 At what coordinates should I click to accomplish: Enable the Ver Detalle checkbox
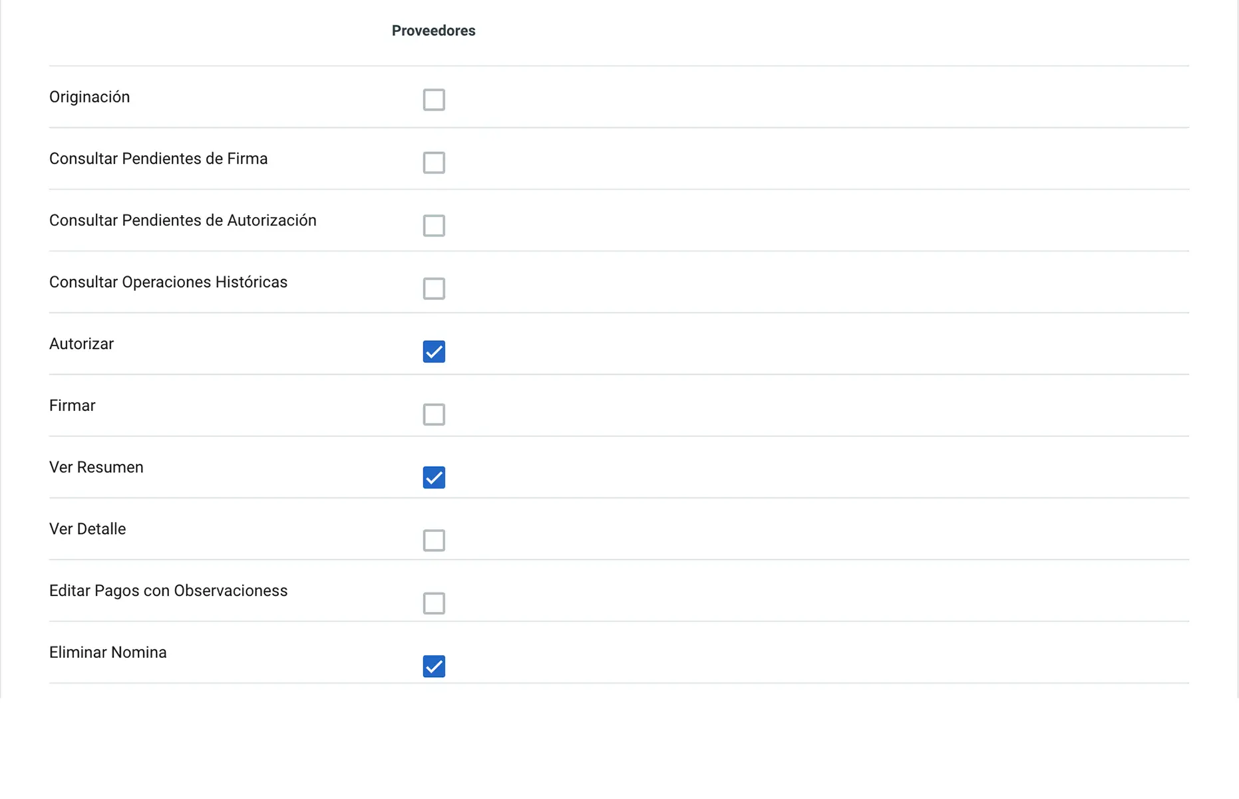pyautogui.click(x=434, y=540)
